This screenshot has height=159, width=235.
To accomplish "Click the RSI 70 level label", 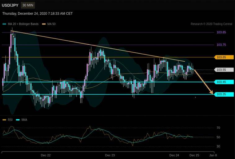I will [x=218, y=128].
